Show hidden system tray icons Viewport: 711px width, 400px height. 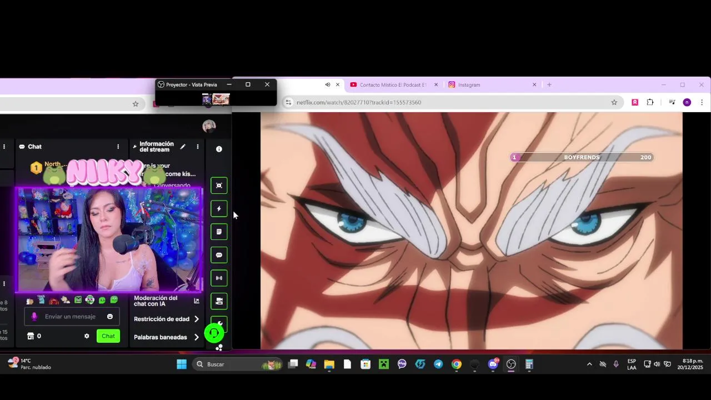589,364
